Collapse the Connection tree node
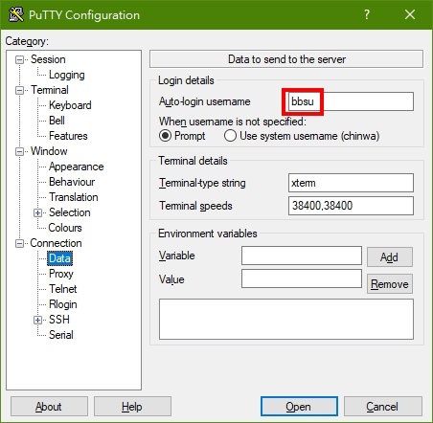 coord(20,243)
